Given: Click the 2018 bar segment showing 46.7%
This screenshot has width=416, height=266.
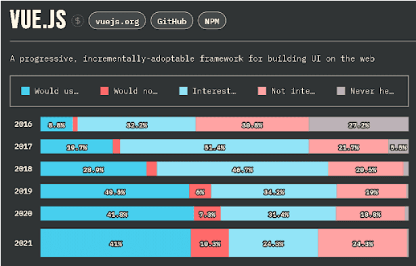Looking at the screenshot, I should click(x=243, y=169).
